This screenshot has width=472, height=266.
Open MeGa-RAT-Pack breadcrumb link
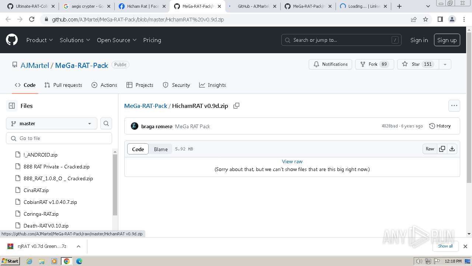point(146,106)
